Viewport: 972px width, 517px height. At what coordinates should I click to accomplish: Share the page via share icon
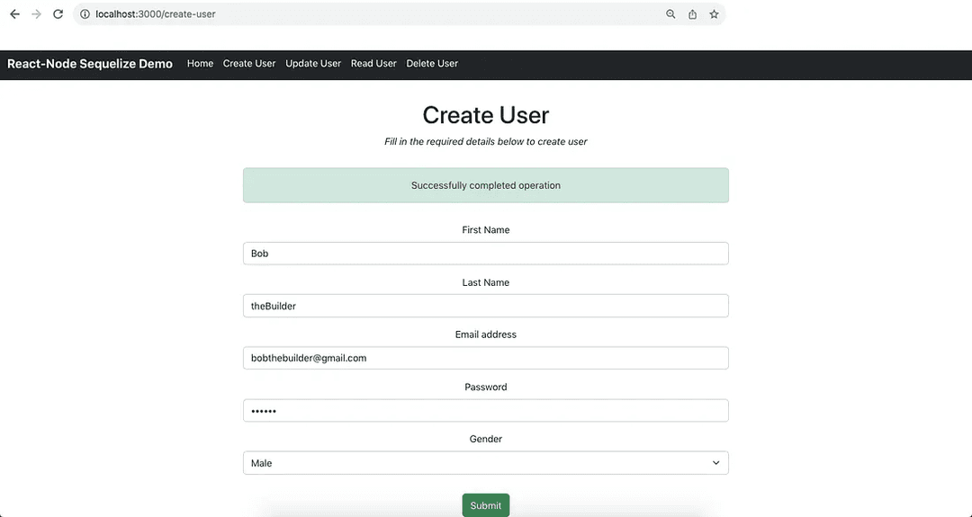[x=692, y=14]
